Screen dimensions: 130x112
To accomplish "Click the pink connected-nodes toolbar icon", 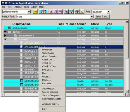I will (x=60, y=12).
